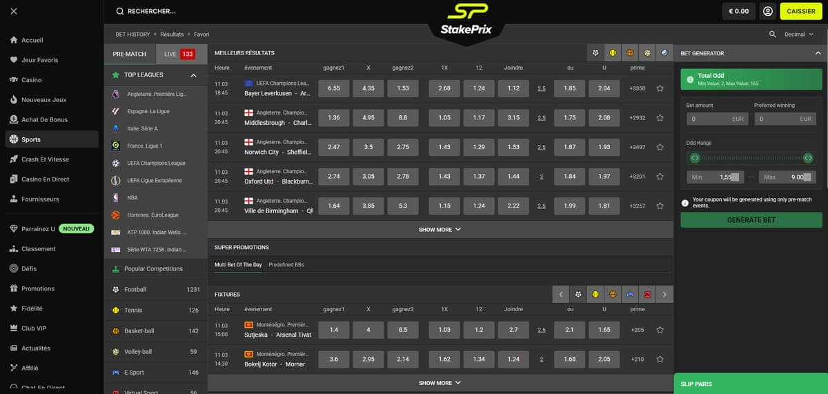Open the user account profile icon
The height and width of the screenshot is (394, 828).
(x=767, y=11)
